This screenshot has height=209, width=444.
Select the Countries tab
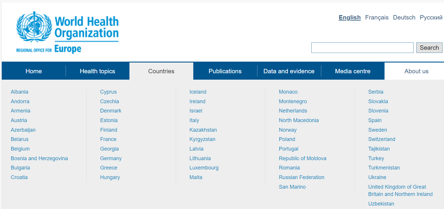pos(161,71)
